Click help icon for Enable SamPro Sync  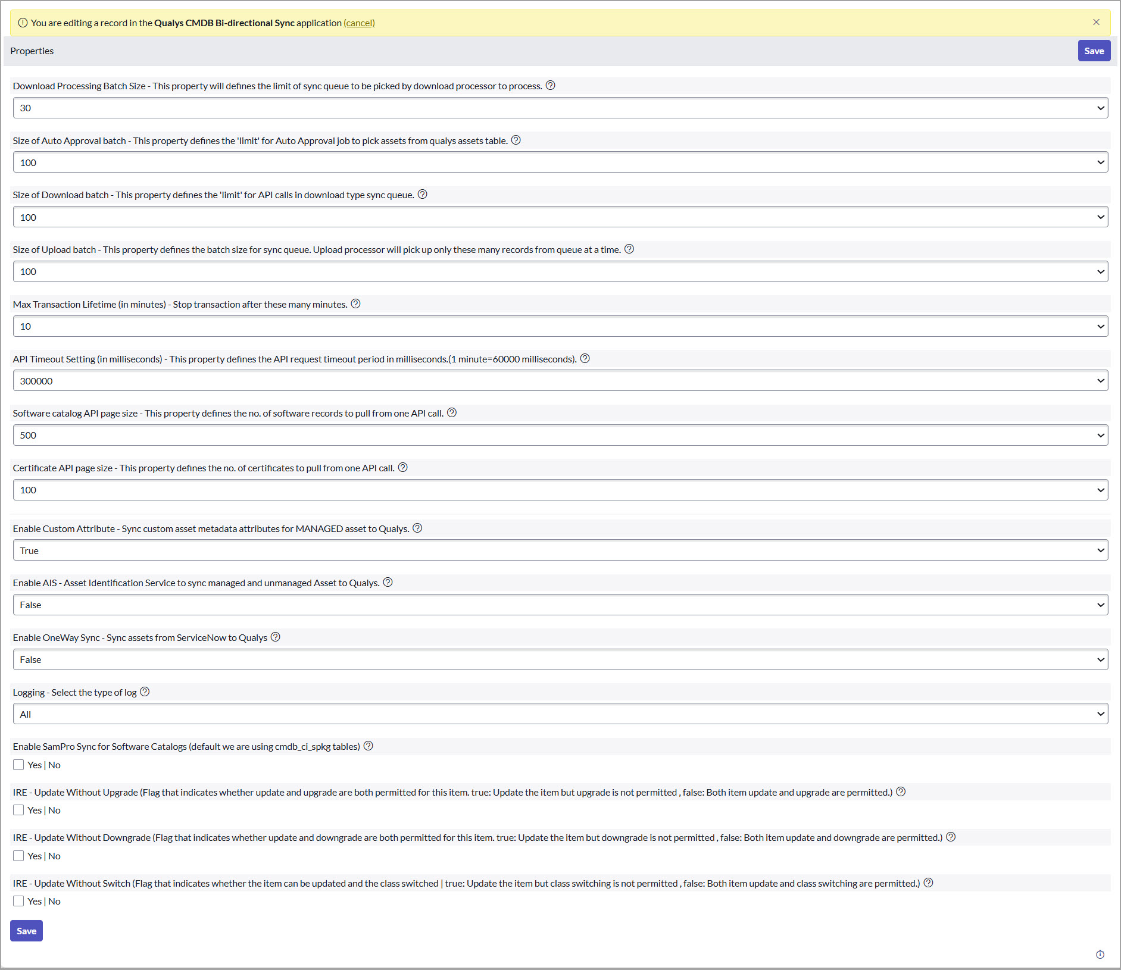coord(369,746)
